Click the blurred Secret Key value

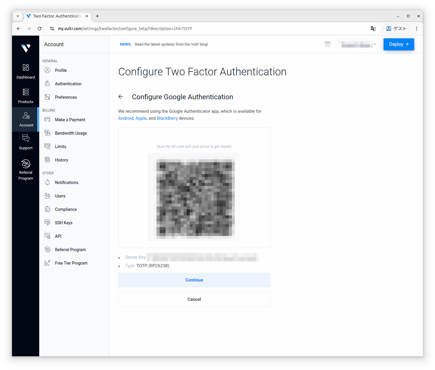pyautogui.click(x=203, y=257)
